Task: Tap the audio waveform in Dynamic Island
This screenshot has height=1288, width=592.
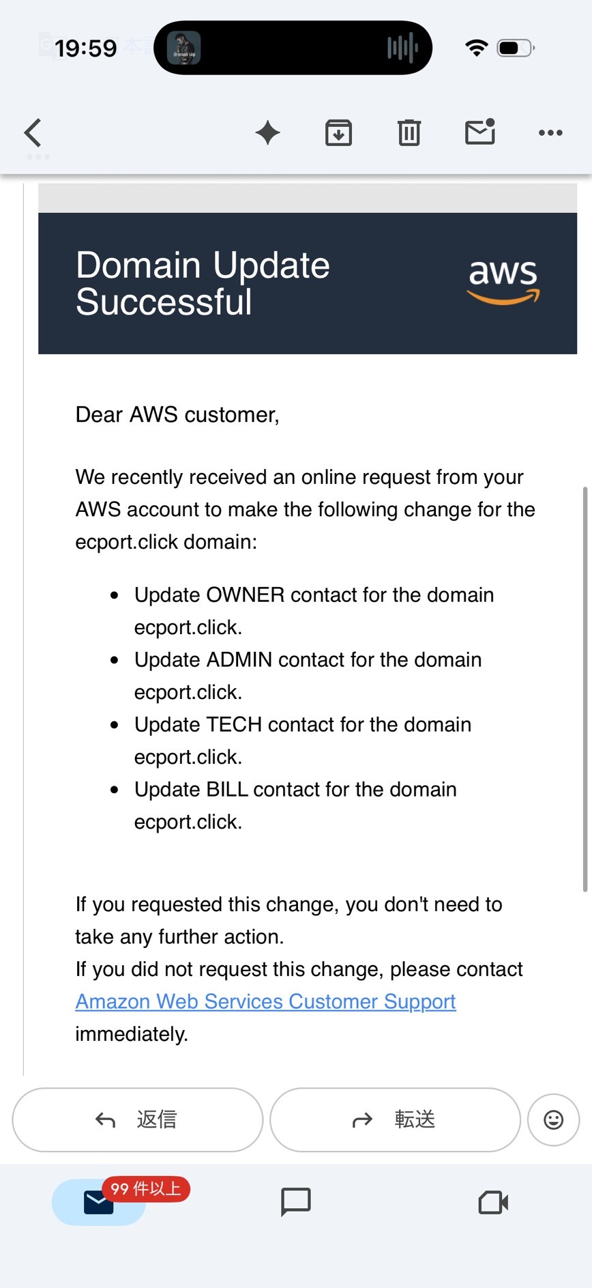Action: point(402,48)
